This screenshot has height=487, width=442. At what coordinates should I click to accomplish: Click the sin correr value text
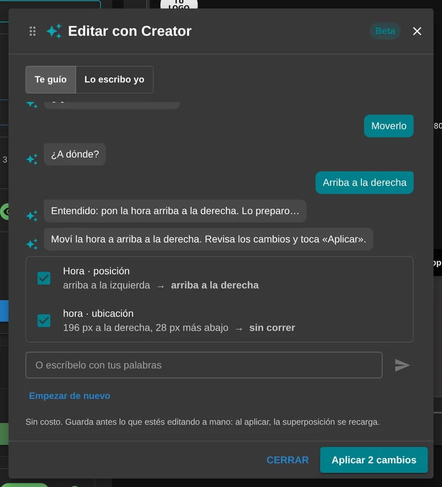click(x=272, y=327)
